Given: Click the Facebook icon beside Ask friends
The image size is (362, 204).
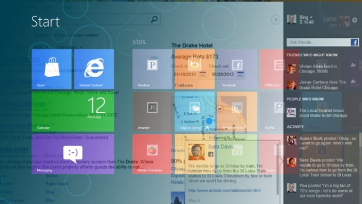Looking at the screenshot, I should pyautogui.click(x=355, y=42).
